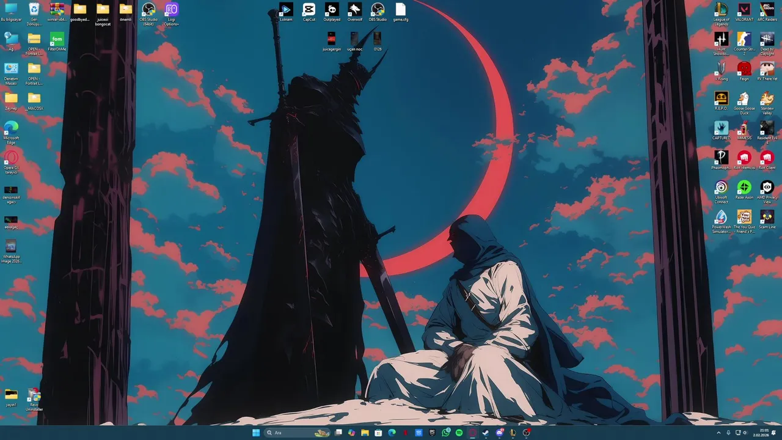Screen dimensions: 782x440
Task: Select the Loilnam desktop shortcut
Action: (x=286, y=12)
